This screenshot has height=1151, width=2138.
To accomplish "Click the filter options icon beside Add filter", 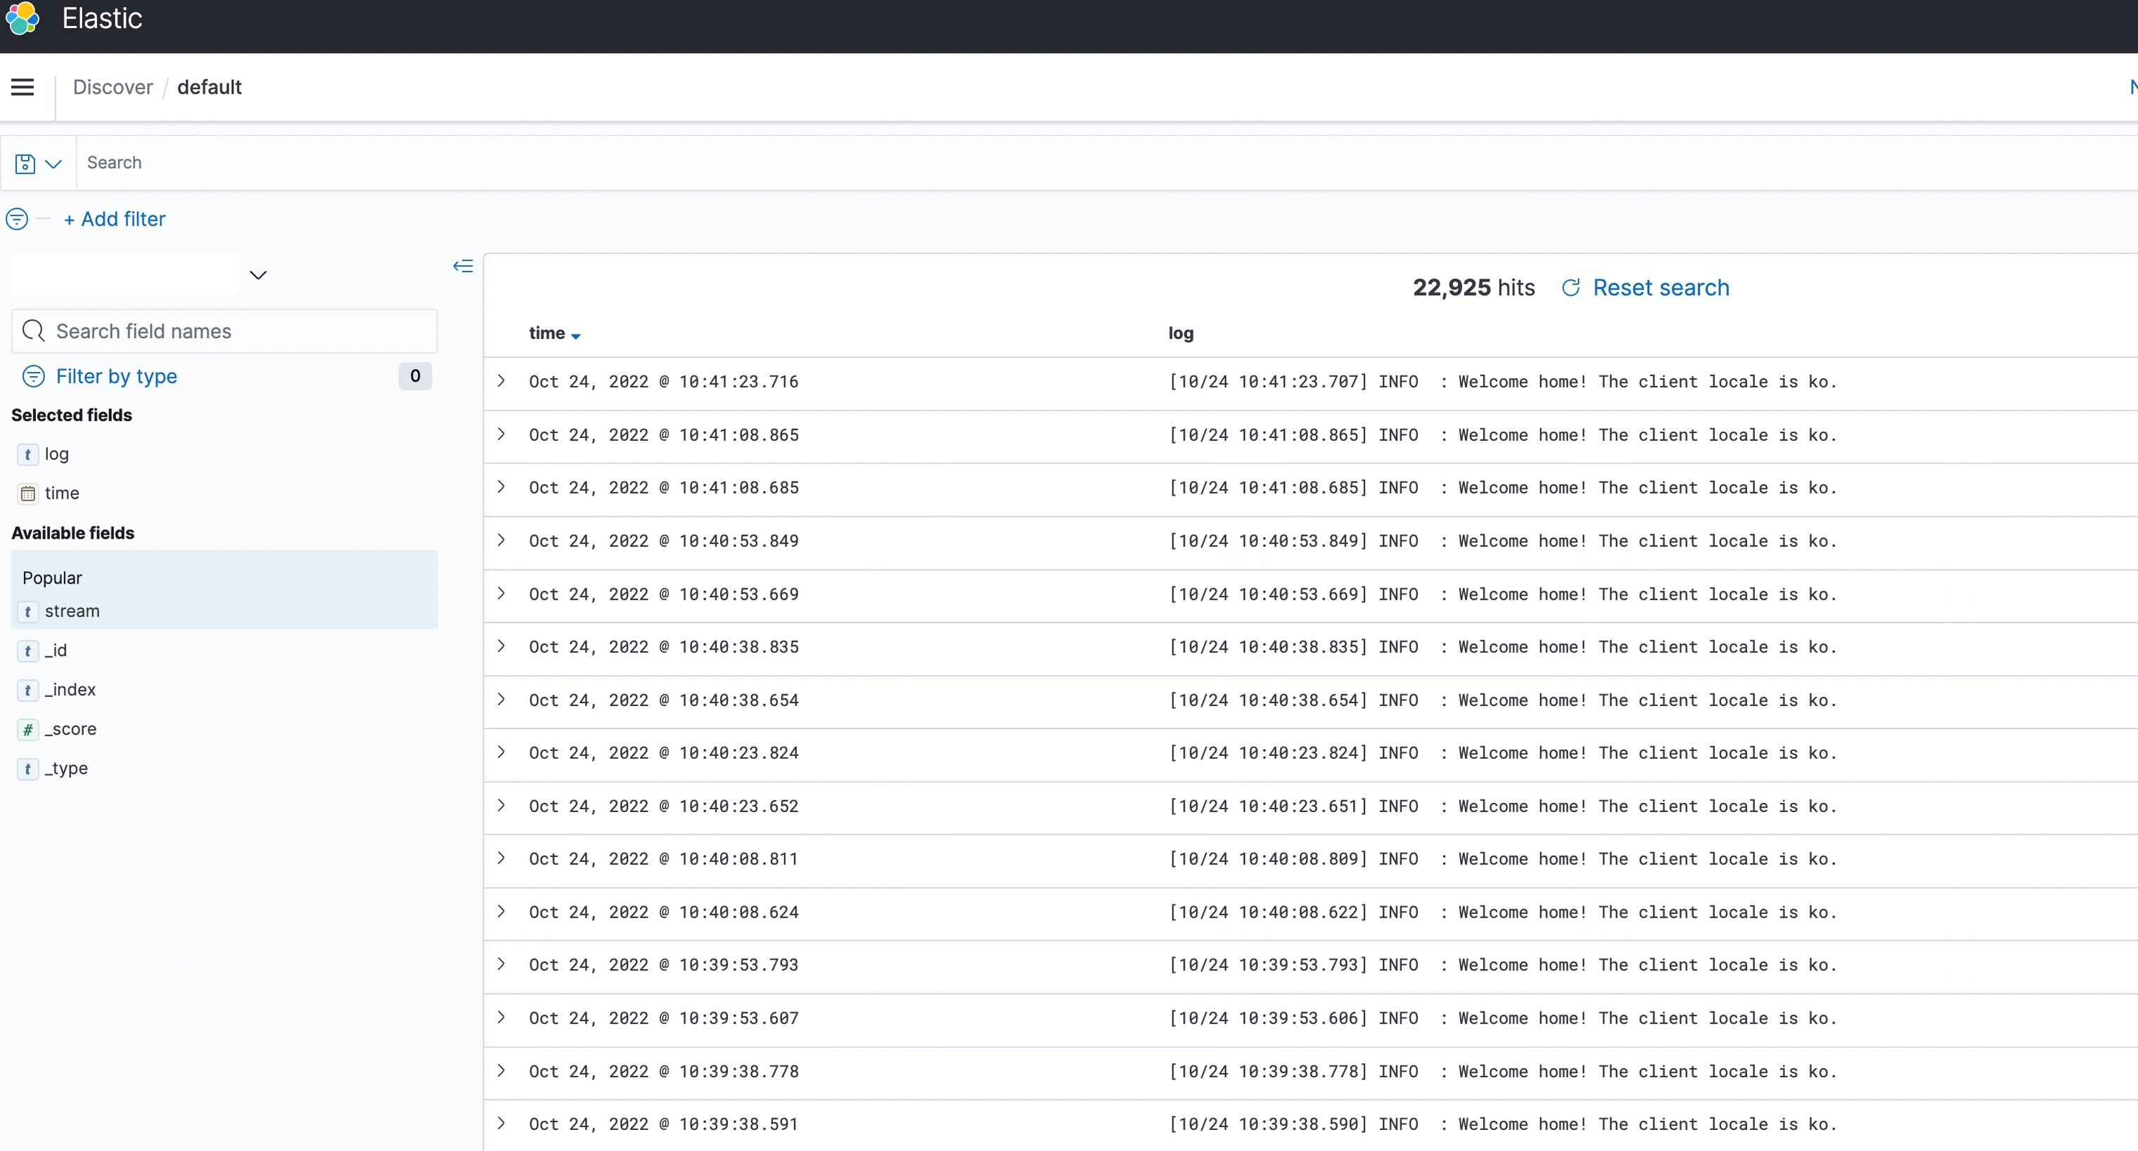I will pyautogui.click(x=17, y=219).
